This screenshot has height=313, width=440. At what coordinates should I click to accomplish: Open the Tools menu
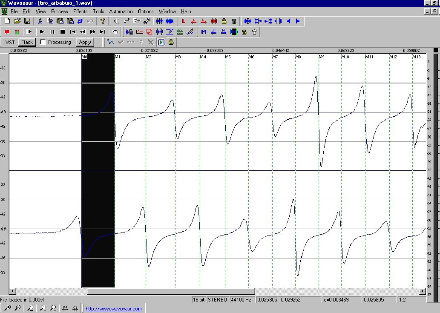tap(98, 11)
